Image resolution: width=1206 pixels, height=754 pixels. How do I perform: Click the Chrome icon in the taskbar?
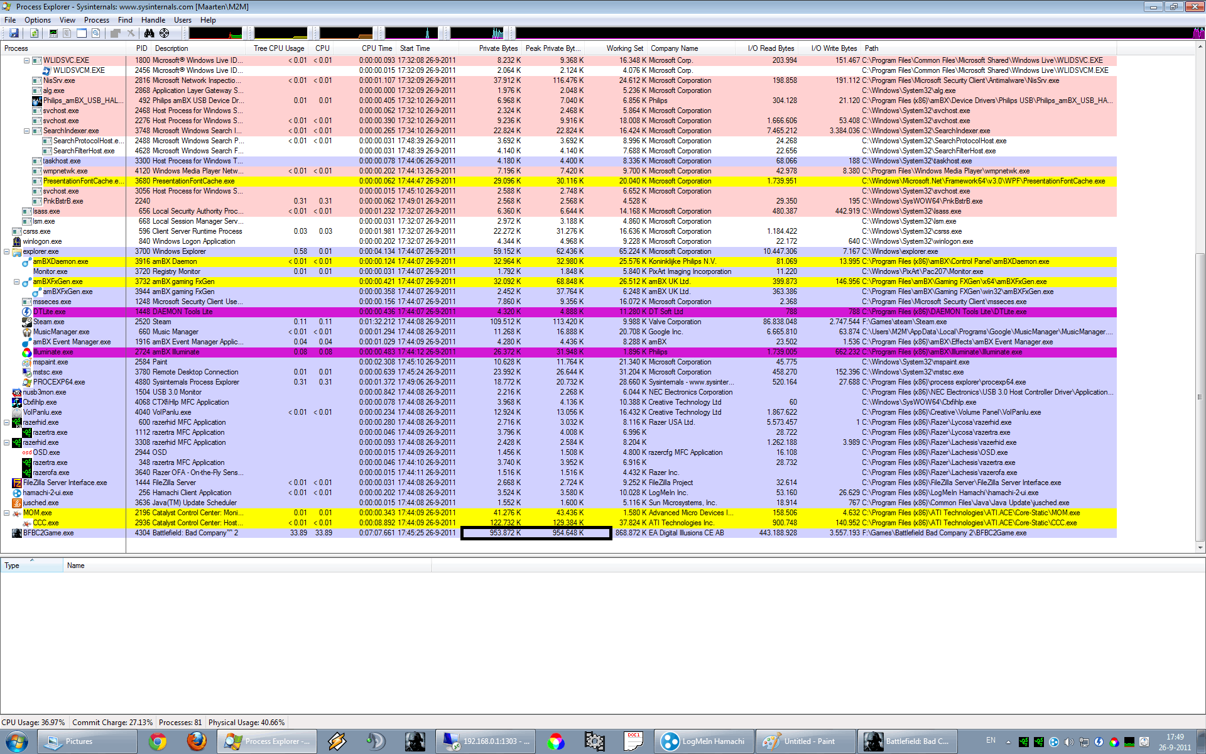(x=157, y=741)
